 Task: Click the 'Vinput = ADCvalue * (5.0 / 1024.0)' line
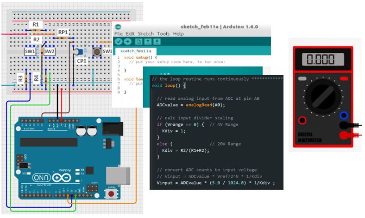point(216,183)
